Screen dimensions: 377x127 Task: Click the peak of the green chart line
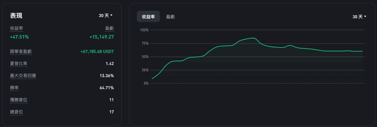[253, 38]
